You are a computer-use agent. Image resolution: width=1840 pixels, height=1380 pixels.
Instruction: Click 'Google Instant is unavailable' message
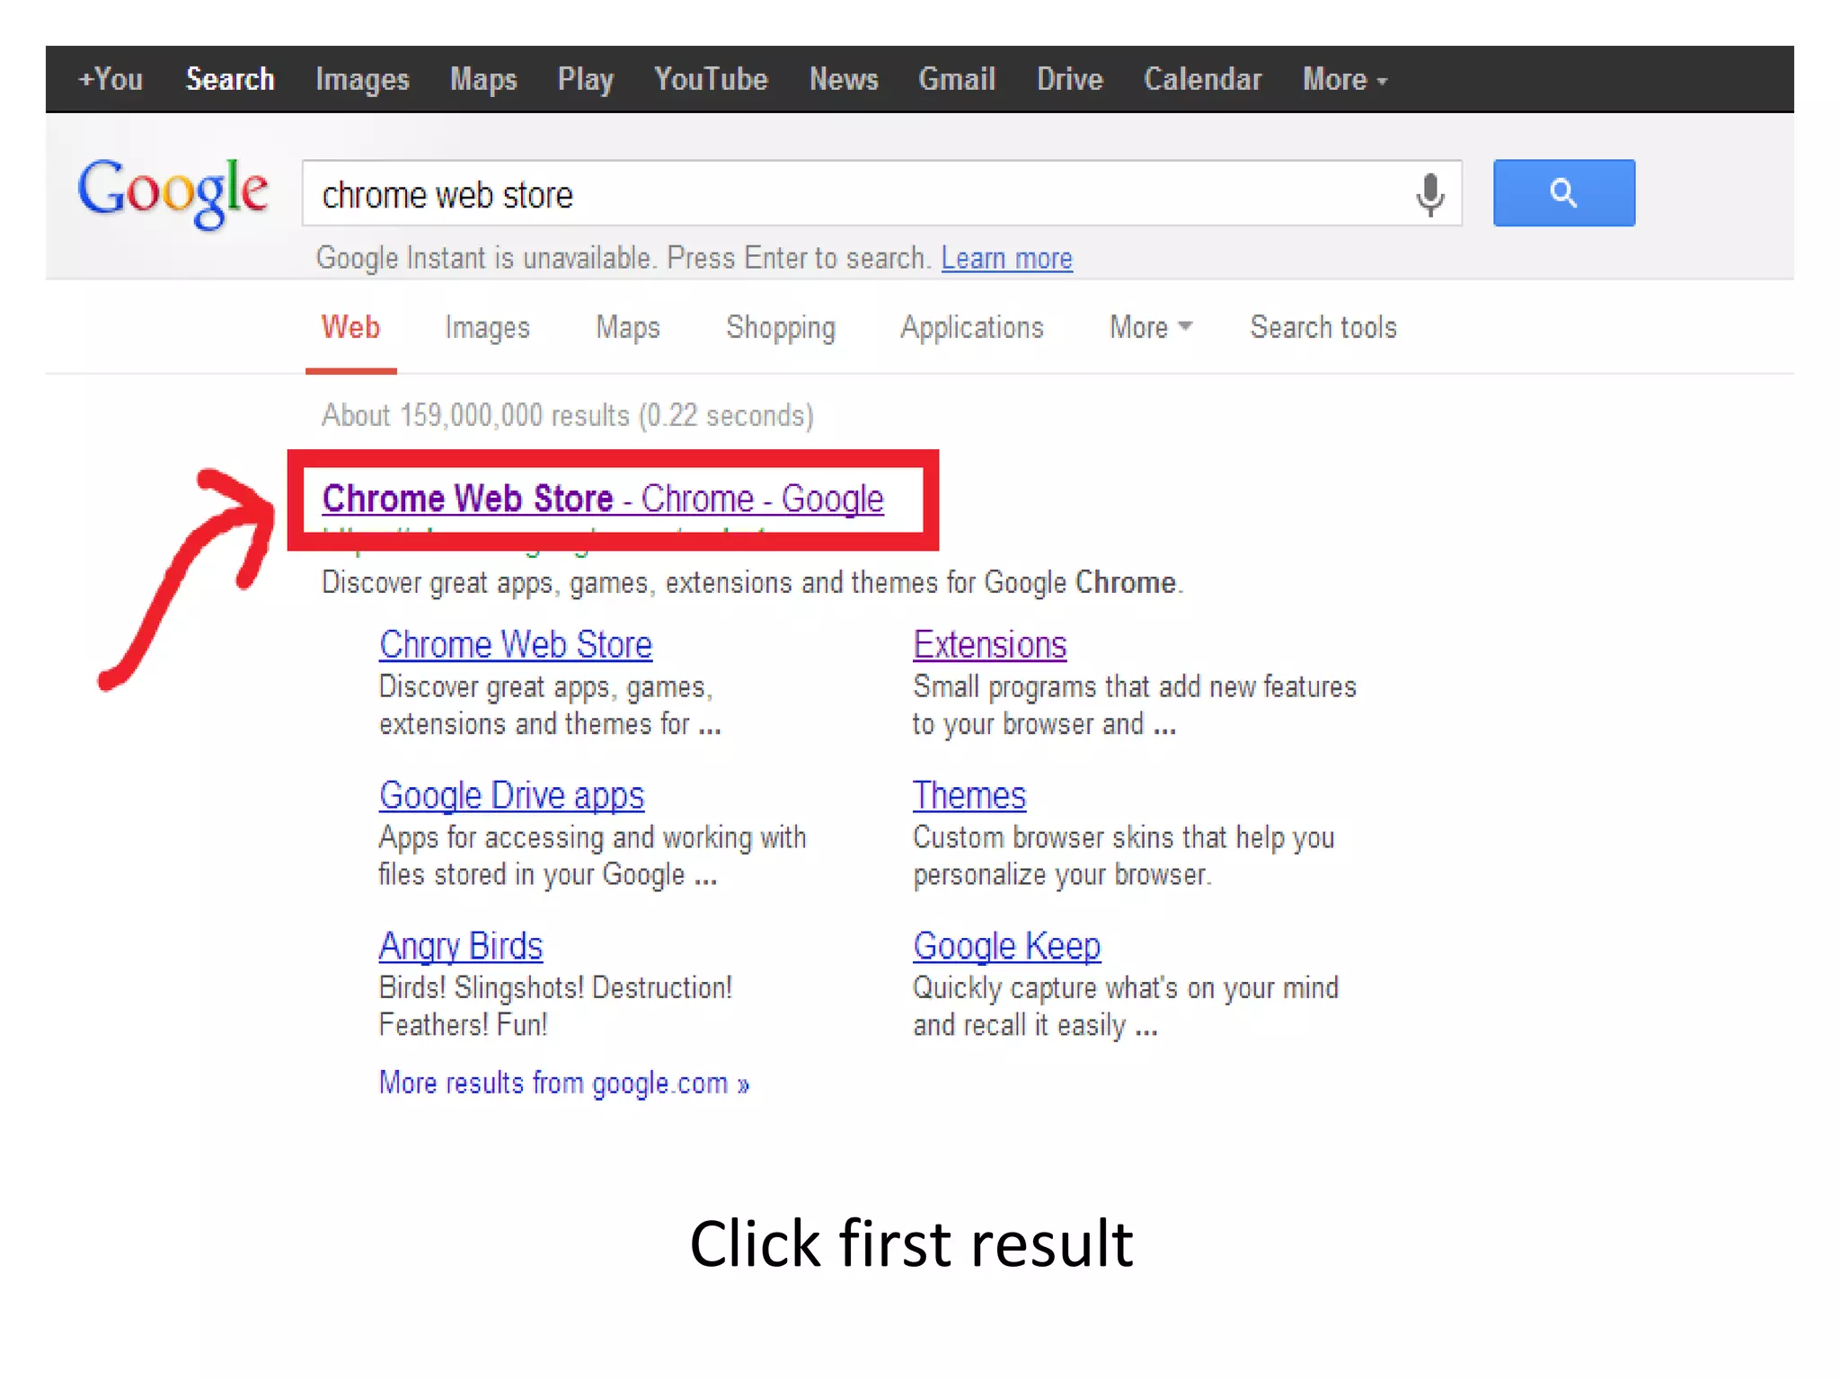(x=624, y=259)
